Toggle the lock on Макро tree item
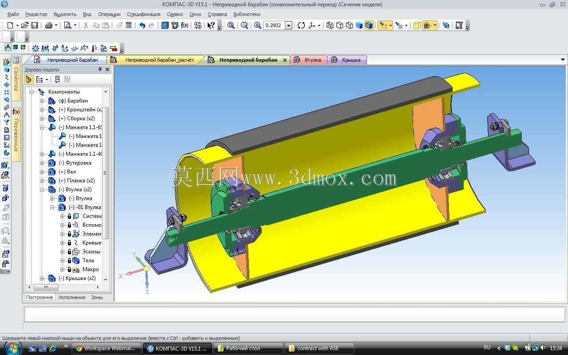The image size is (568, 355). tap(69, 269)
